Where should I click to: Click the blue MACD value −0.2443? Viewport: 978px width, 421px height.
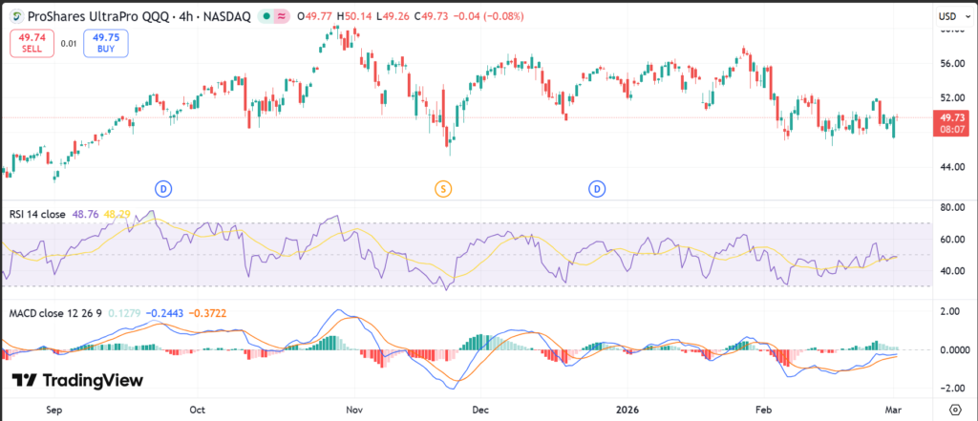pyautogui.click(x=163, y=313)
